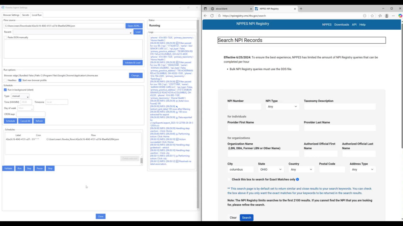Click the Validate button at bottom

8,169
